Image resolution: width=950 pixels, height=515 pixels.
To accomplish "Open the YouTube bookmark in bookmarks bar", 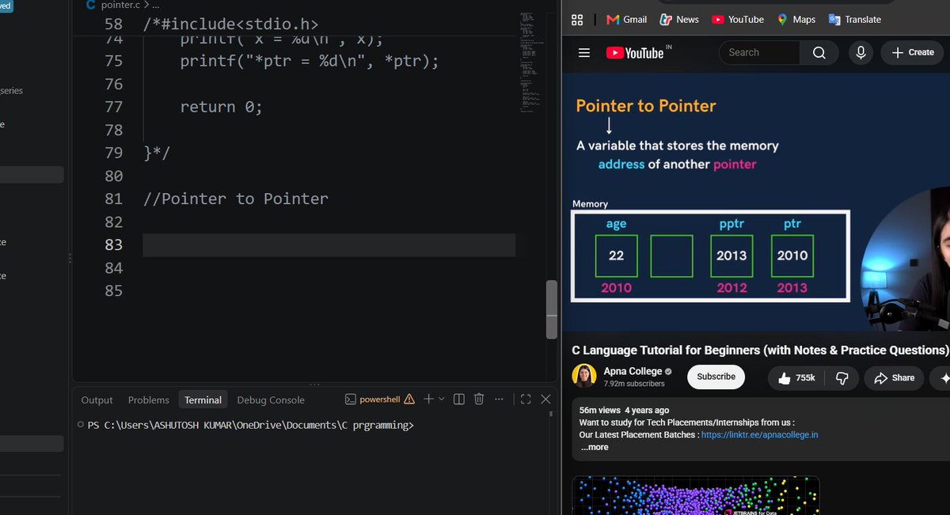I will click(x=737, y=20).
